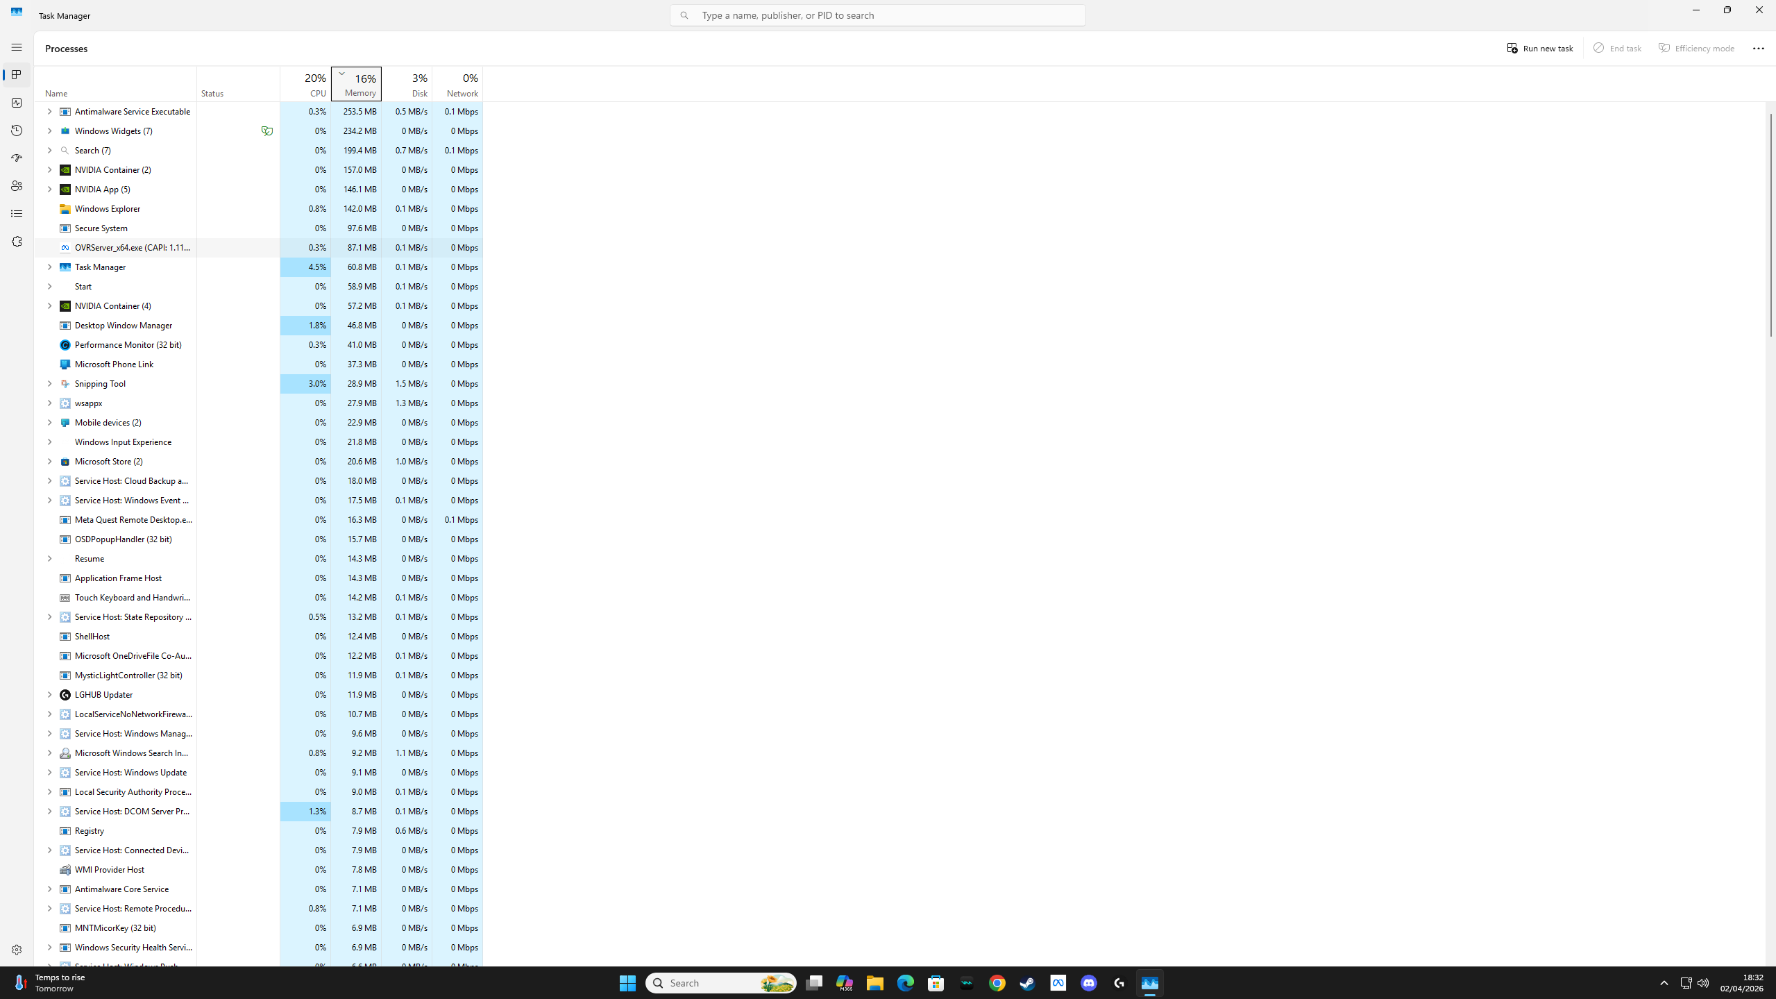Click the Windows Explorer folder icon

point(65,209)
